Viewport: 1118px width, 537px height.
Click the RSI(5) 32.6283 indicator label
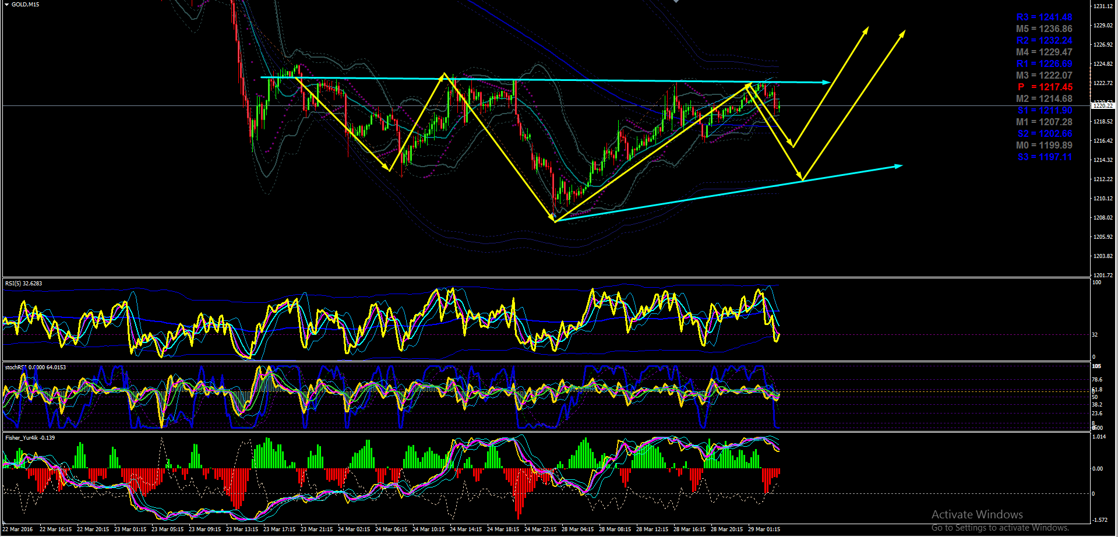[23, 284]
